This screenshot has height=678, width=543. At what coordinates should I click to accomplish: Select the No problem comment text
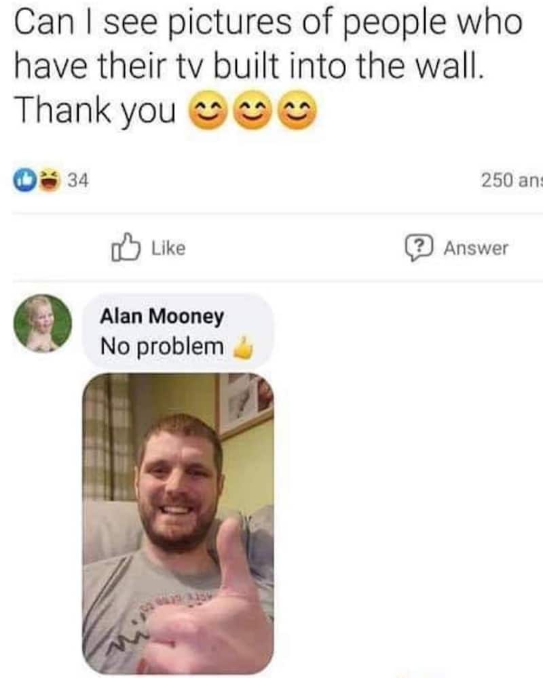(162, 346)
